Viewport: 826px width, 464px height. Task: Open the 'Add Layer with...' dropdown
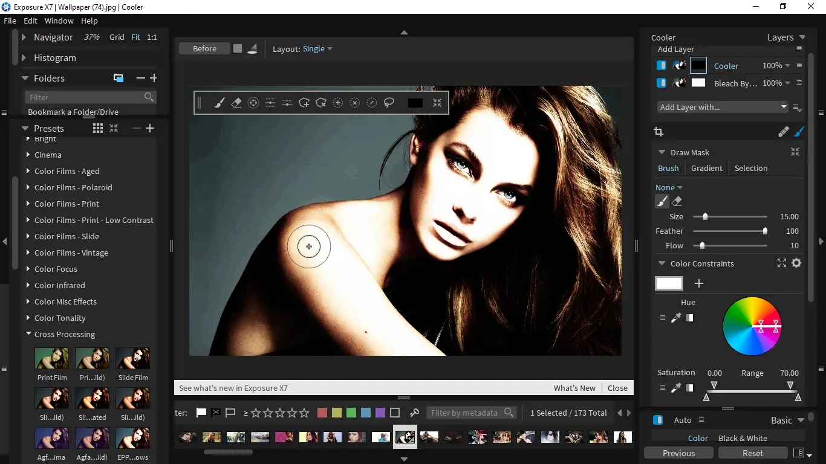[723, 107]
